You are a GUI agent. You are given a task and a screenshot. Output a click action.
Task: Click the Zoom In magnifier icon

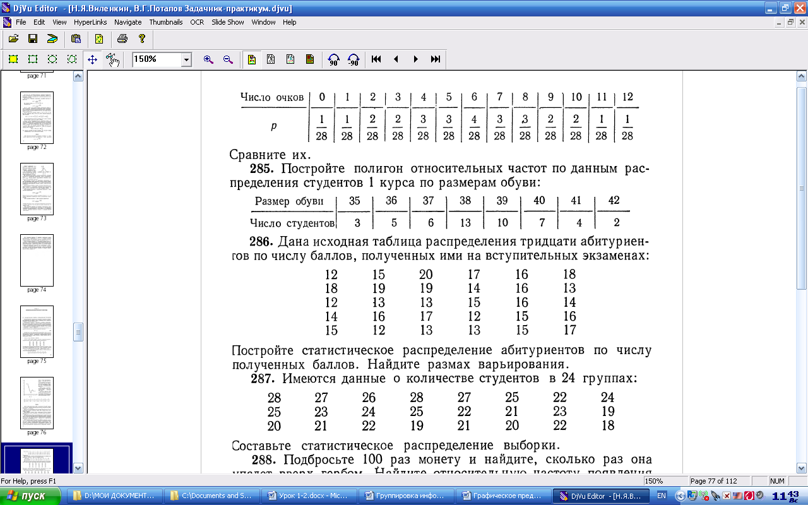[x=208, y=59]
